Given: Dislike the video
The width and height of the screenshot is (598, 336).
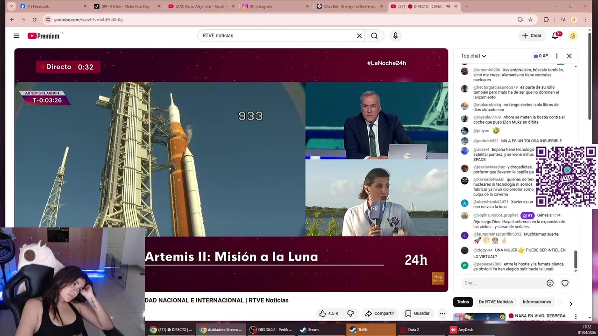Looking at the screenshot, I should pyautogui.click(x=350, y=314).
